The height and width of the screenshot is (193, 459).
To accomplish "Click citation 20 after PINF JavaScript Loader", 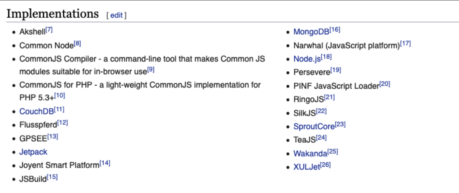I will tap(385, 84).
